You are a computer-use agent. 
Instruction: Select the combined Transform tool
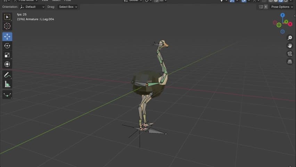coord(7,64)
